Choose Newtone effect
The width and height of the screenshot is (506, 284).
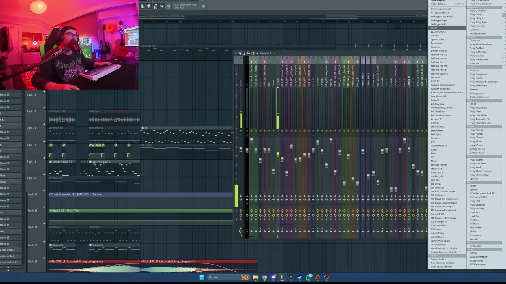(x=474, y=224)
